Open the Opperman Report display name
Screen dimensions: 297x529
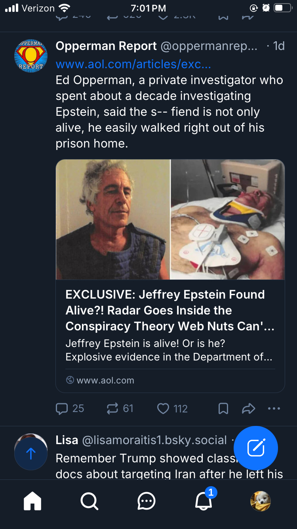tap(106, 46)
